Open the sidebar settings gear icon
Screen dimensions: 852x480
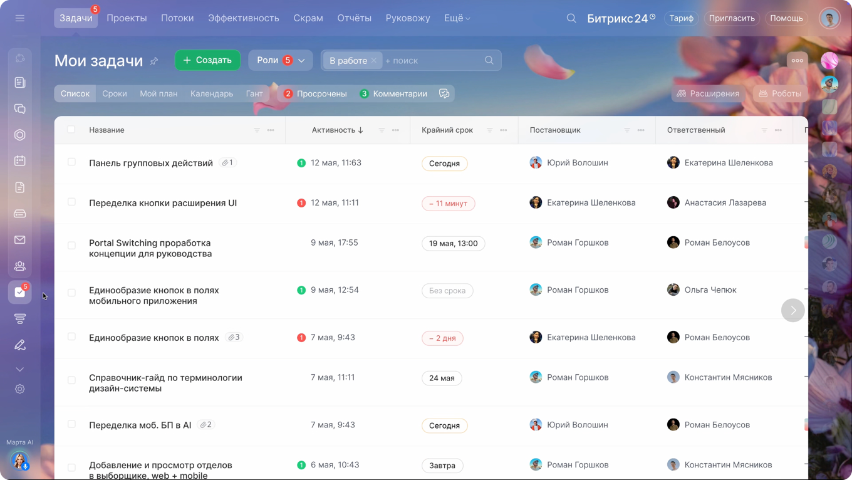(20, 389)
